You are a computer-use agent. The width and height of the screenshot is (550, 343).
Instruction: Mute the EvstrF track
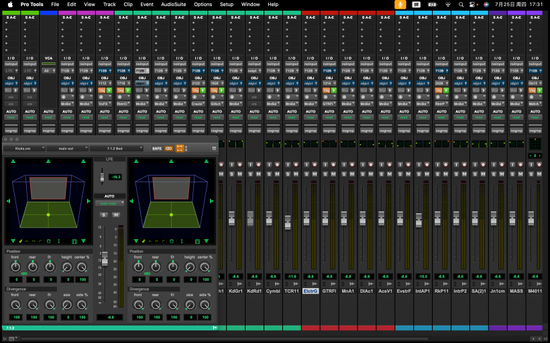tap(408, 174)
